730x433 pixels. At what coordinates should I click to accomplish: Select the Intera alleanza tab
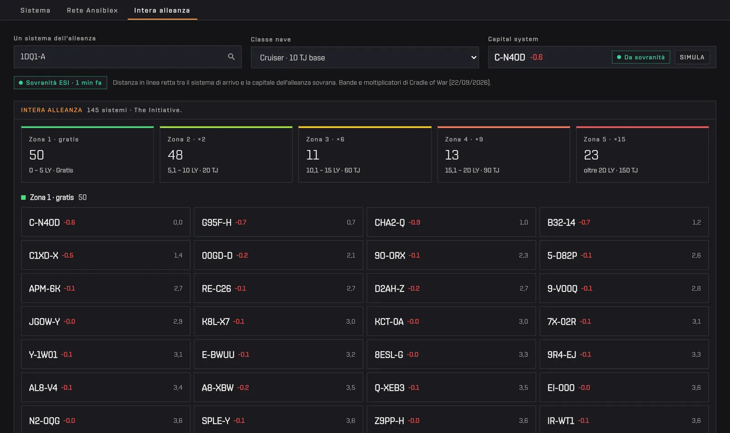(x=162, y=10)
